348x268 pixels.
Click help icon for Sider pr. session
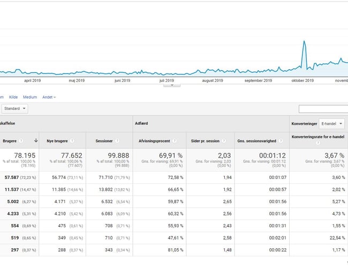[x=224, y=141]
